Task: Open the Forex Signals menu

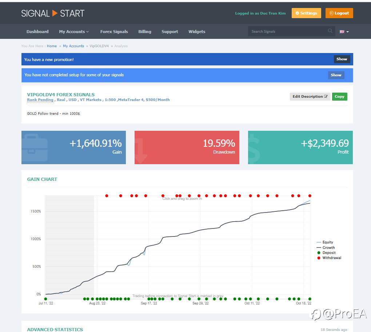Action: (114, 32)
